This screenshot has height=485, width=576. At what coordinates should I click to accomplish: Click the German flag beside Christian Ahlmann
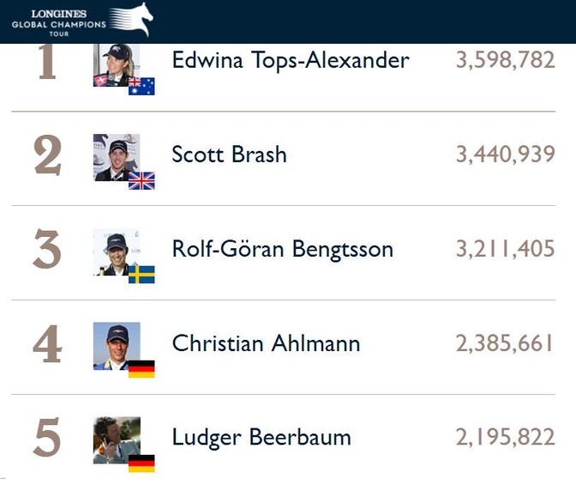[141, 369]
